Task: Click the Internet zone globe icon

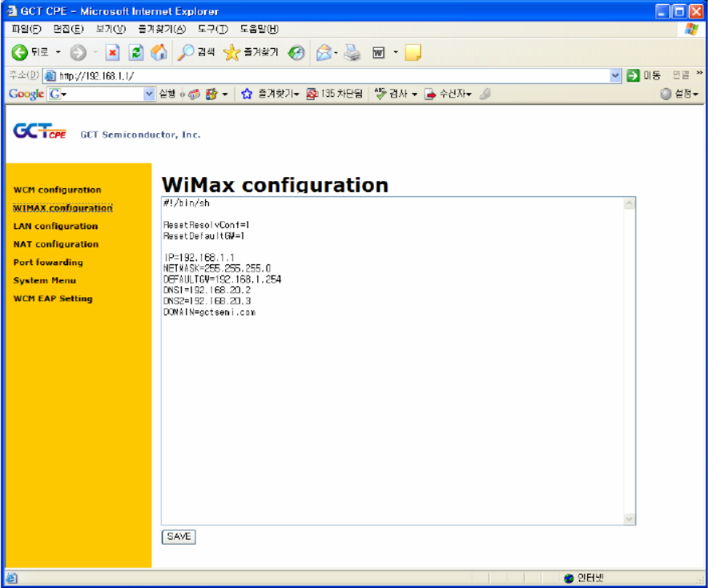Action: 569,578
